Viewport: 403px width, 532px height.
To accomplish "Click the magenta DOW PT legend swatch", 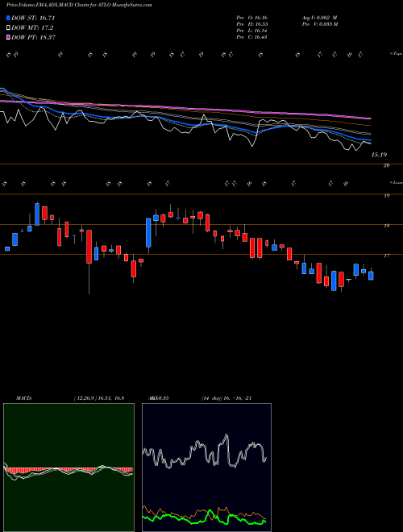I will 9,37.
